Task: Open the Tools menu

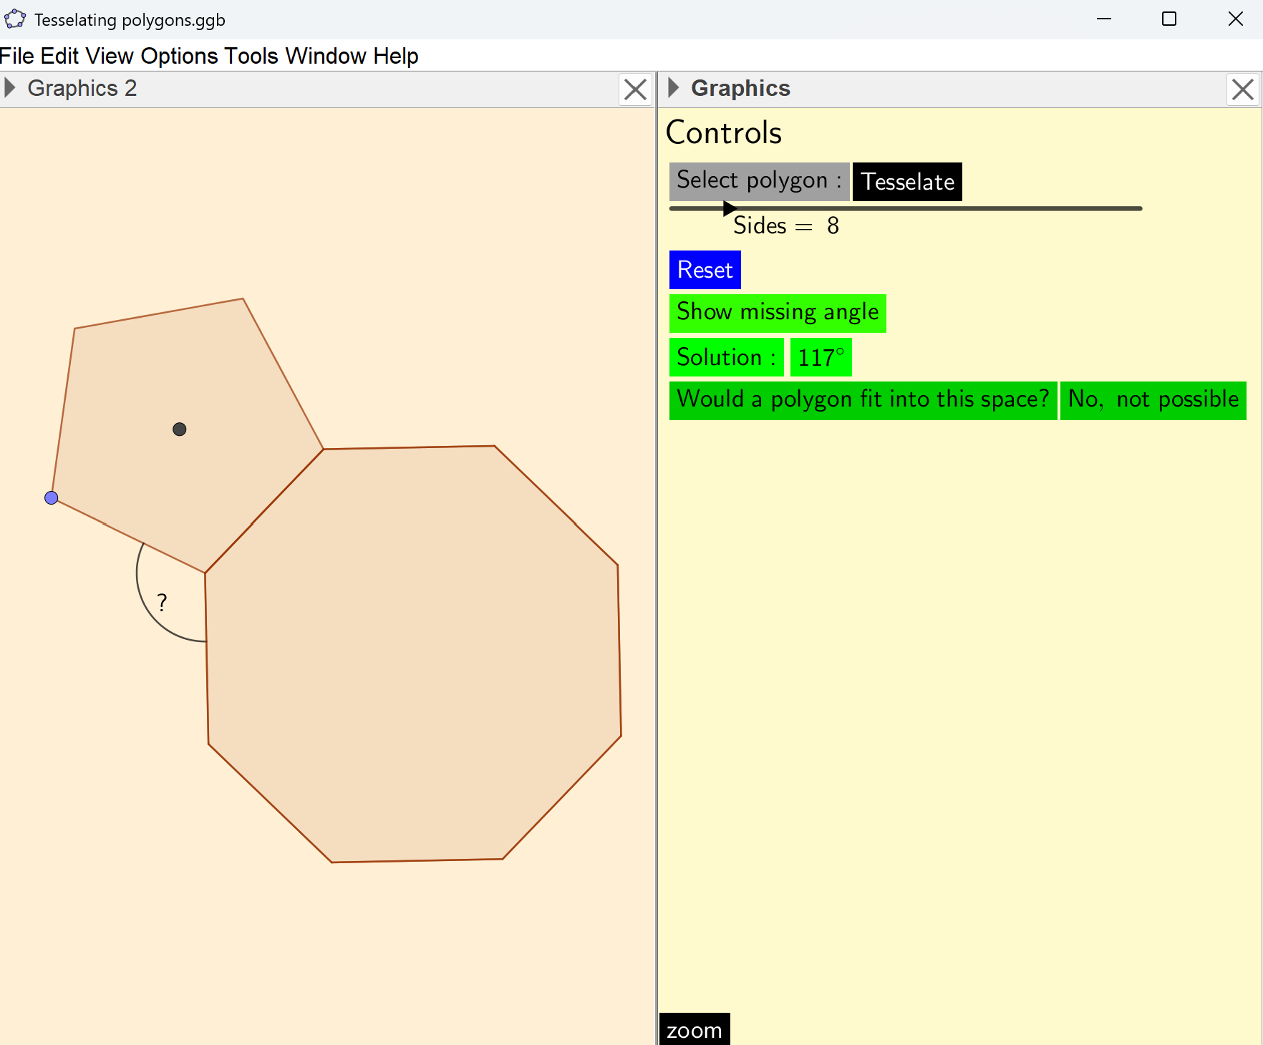Action: (x=251, y=56)
